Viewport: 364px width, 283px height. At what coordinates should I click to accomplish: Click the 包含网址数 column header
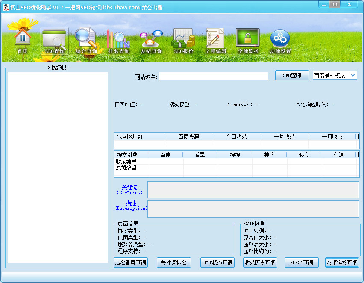(x=139, y=136)
